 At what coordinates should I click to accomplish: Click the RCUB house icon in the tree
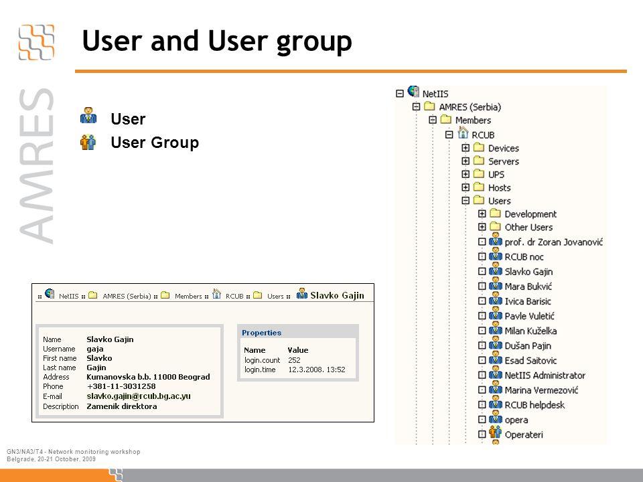[x=463, y=133]
